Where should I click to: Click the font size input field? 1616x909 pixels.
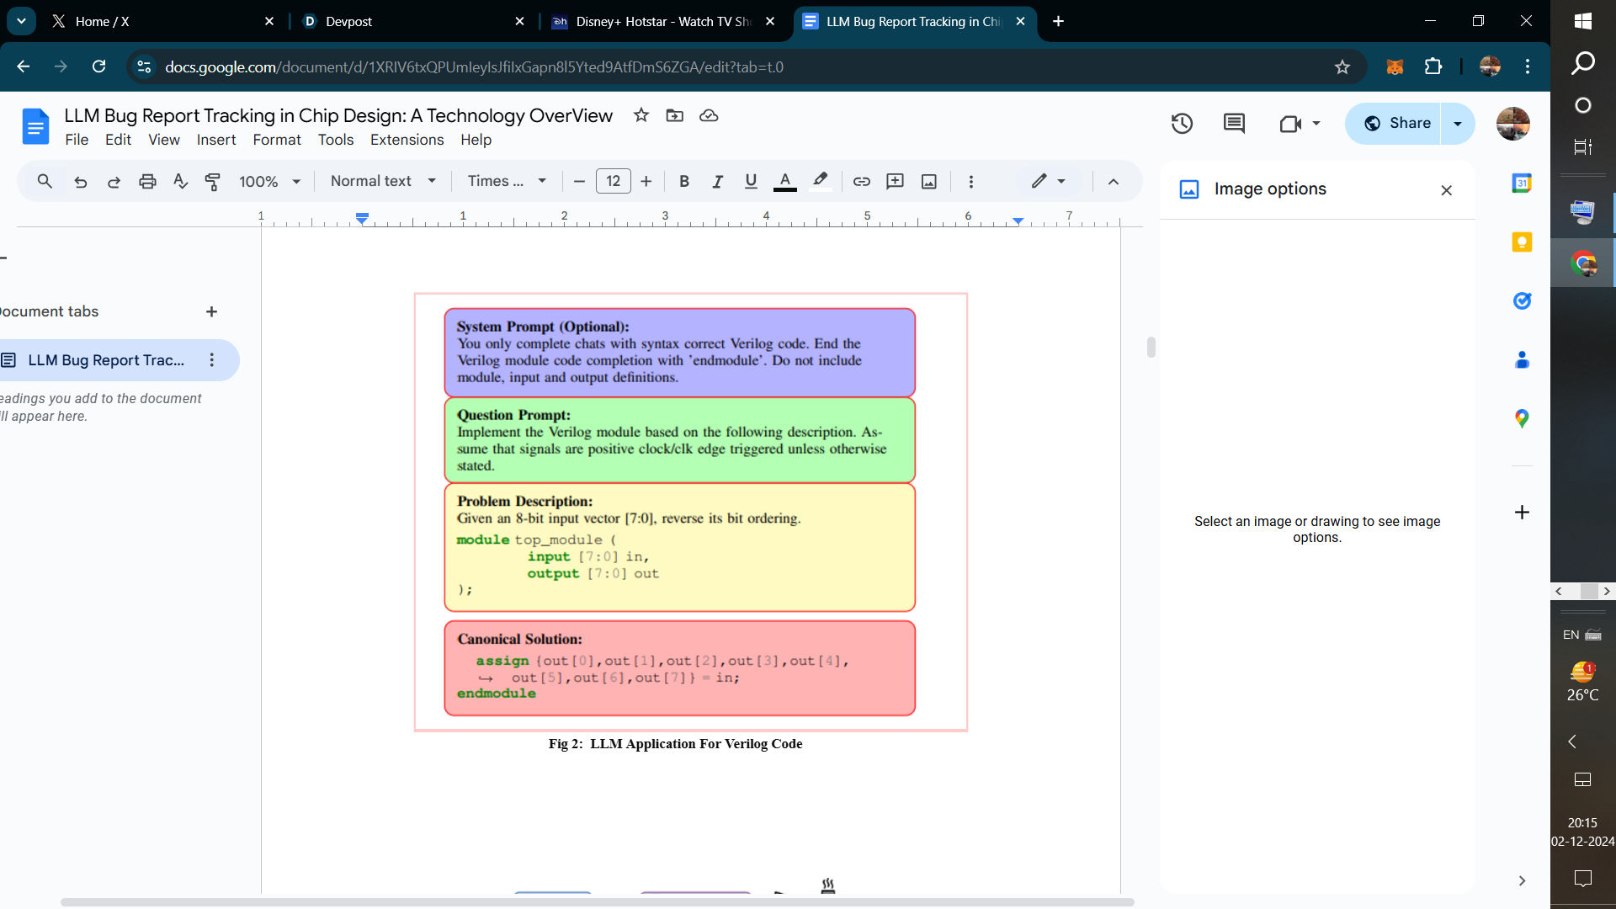pos(613,181)
